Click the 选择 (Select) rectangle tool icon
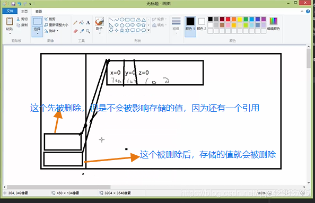315x203 pixels. pos(37,22)
